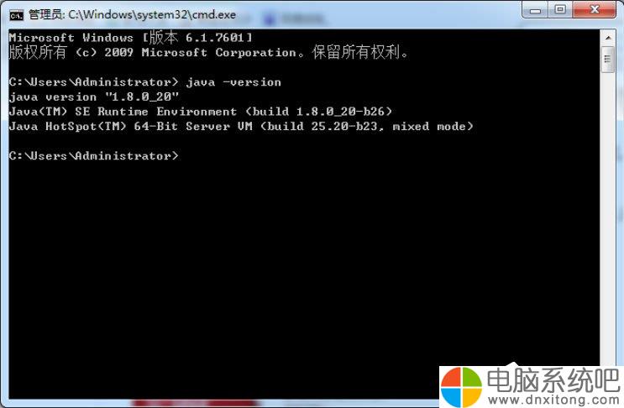624x408 pixels.
Task: Click the '版权所有 (c) 2009 Microsoft Corporation' line
Action: click(x=208, y=52)
